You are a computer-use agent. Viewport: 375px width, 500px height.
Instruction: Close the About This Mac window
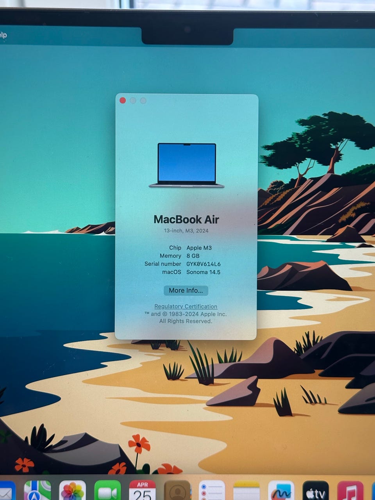123,100
